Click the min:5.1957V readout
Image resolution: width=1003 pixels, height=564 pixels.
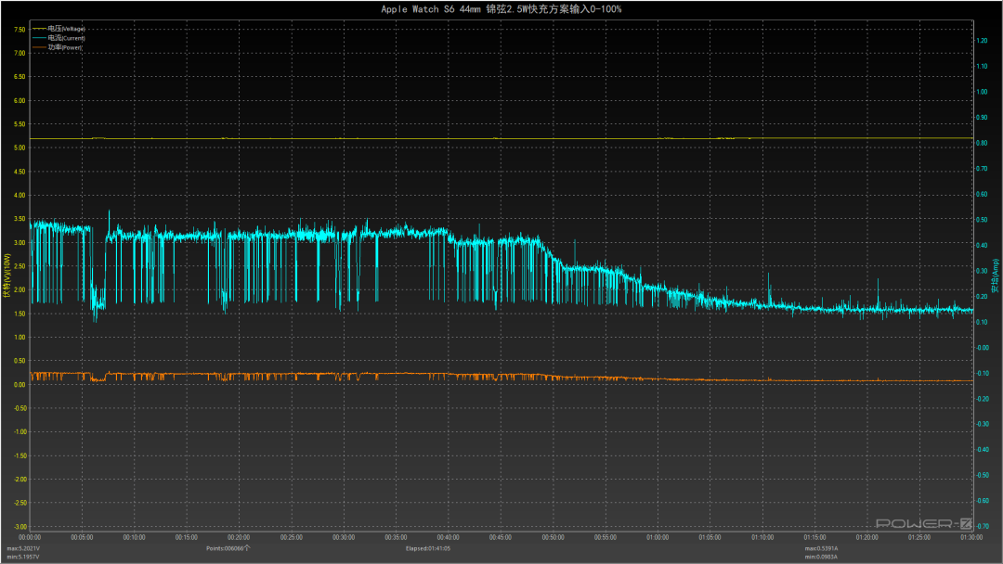tap(23, 557)
